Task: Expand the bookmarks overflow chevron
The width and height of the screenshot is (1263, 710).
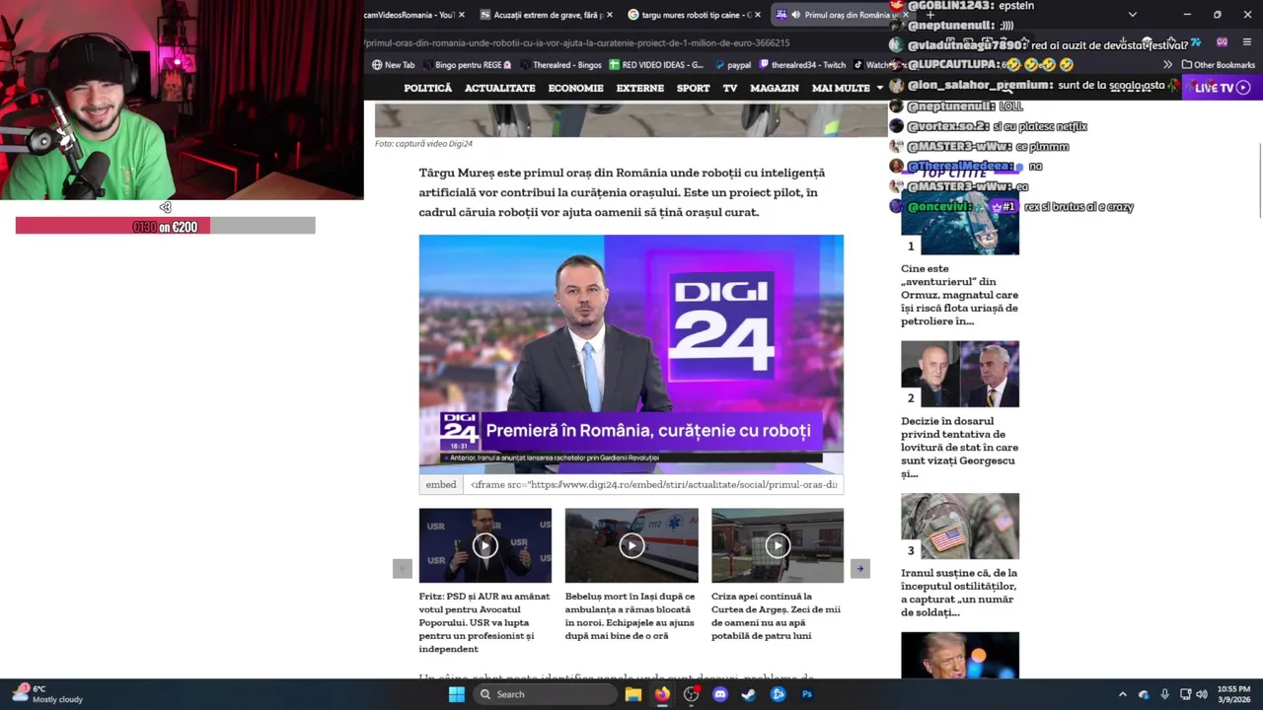Action: pyautogui.click(x=1167, y=65)
